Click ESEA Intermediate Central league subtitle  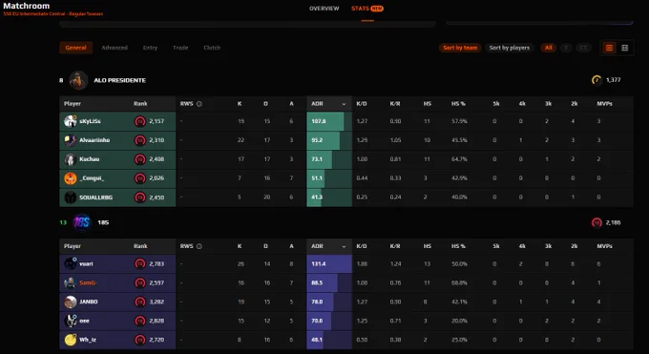click(53, 14)
